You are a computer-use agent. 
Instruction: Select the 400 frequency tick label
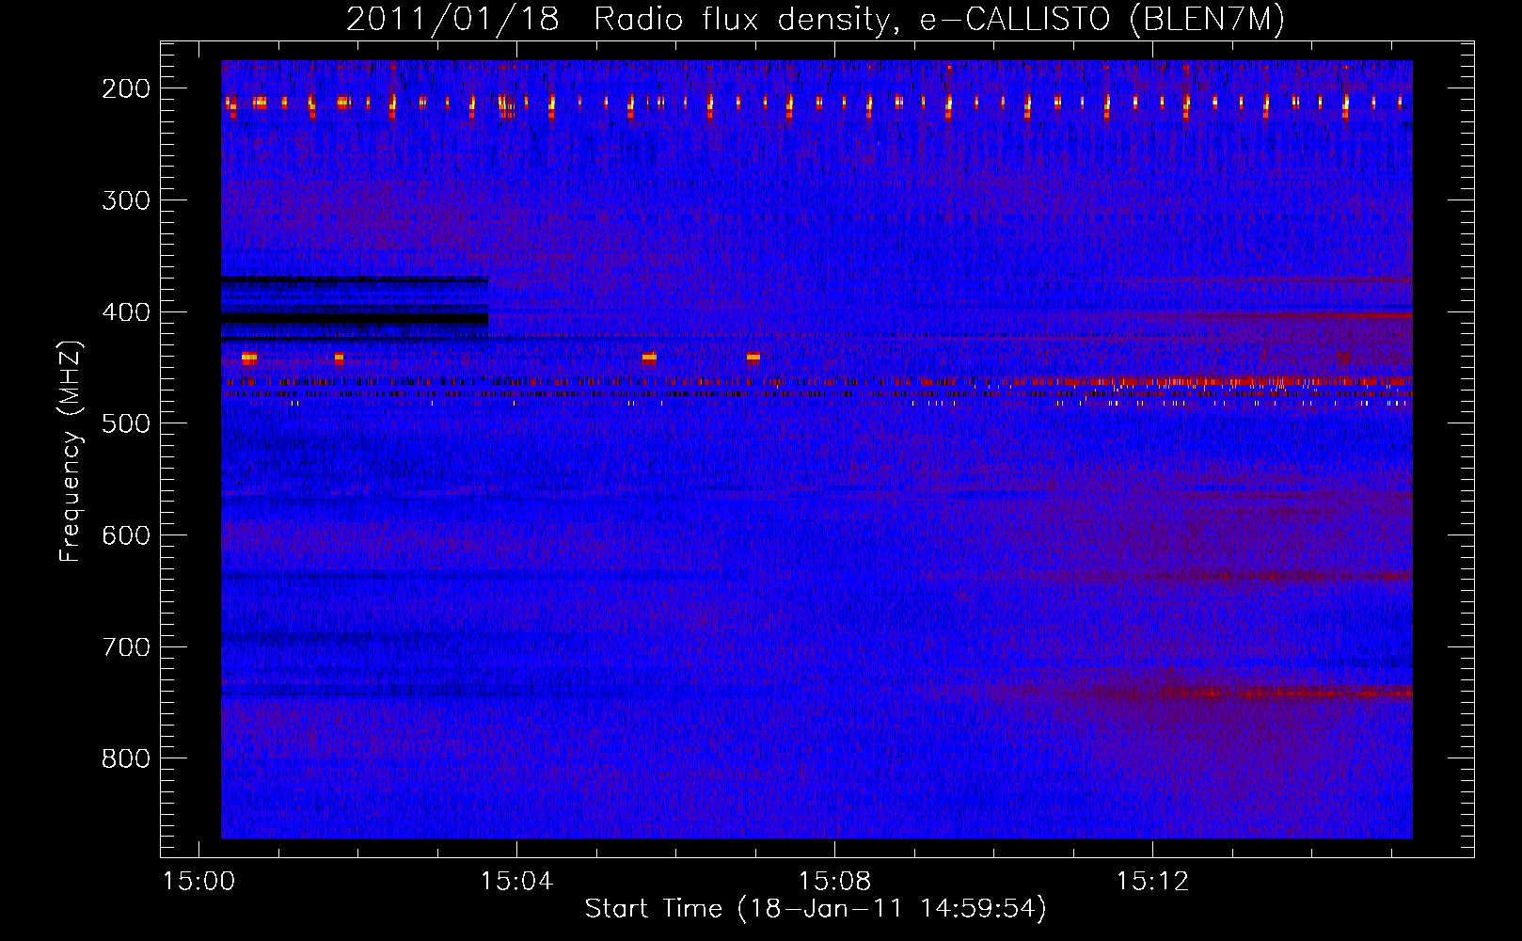click(125, 311)
